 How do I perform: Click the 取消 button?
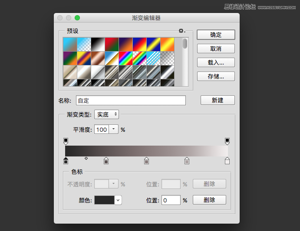click(216, 49)
